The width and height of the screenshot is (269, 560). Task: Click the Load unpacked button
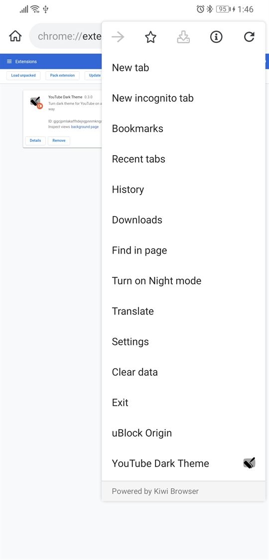23,75
